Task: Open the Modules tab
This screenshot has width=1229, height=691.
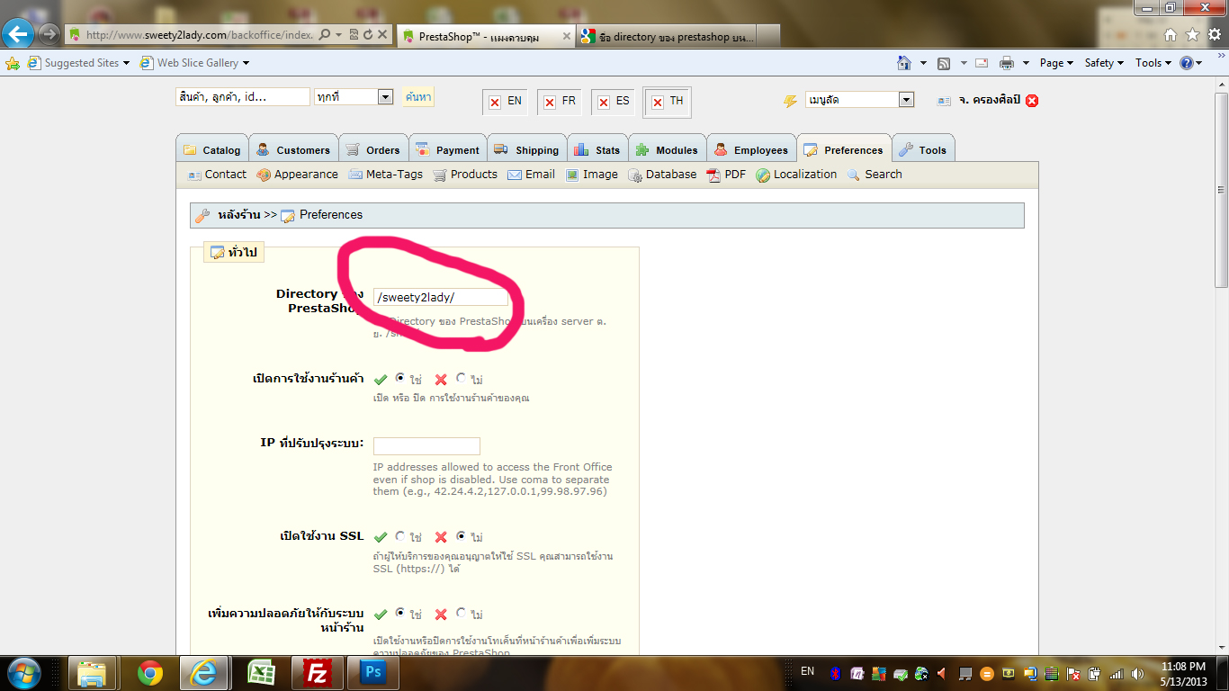Action: pos(667,149)
